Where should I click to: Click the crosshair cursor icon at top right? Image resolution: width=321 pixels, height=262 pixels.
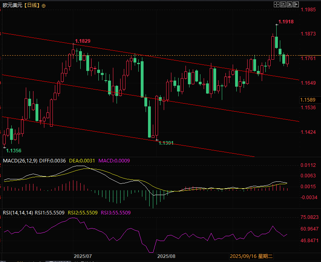pos(277,4)
